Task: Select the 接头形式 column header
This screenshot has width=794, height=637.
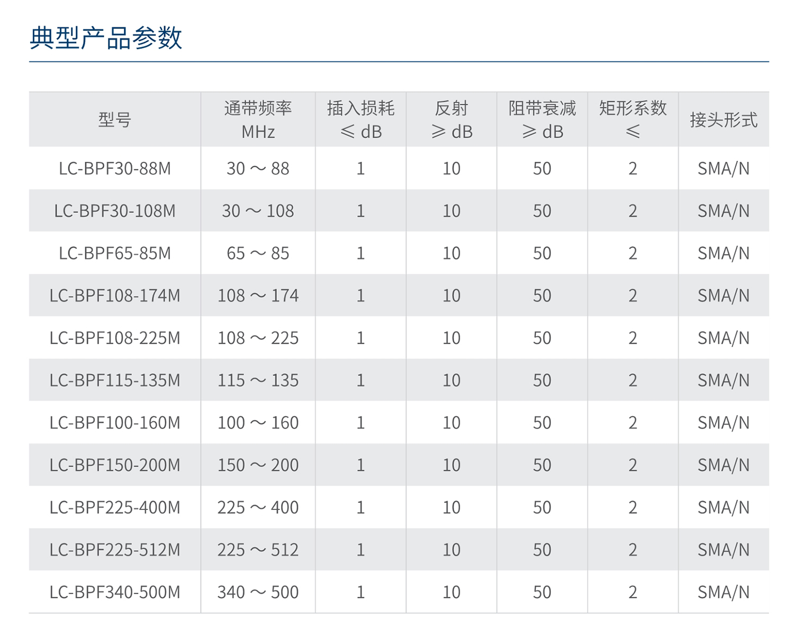Action: (x=724, y=120)
